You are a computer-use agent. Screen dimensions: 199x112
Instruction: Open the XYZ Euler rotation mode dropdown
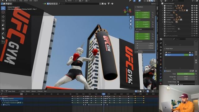pyautogui.click(x=145, y=29)
